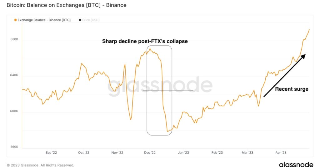
Task: Click the Apr '23 x-axis label
Action: (281, 153)
